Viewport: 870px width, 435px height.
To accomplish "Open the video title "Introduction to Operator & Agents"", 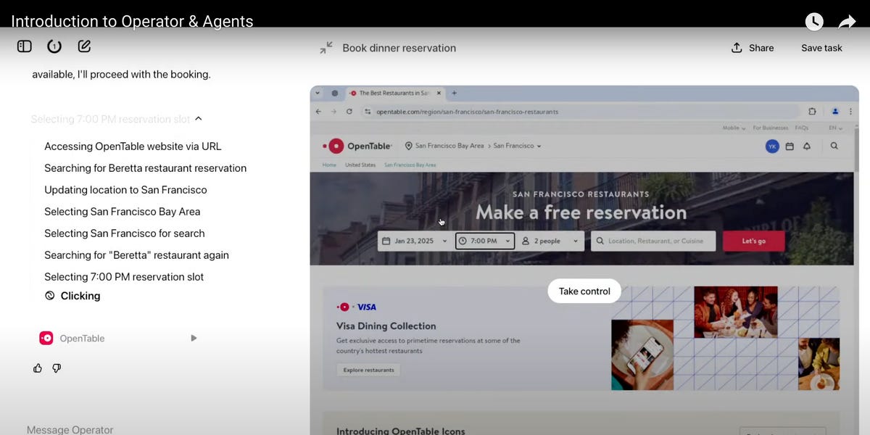I will click(x=132, y=21).
